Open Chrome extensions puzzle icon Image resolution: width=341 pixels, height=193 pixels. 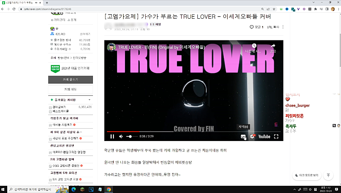(315, 9)
